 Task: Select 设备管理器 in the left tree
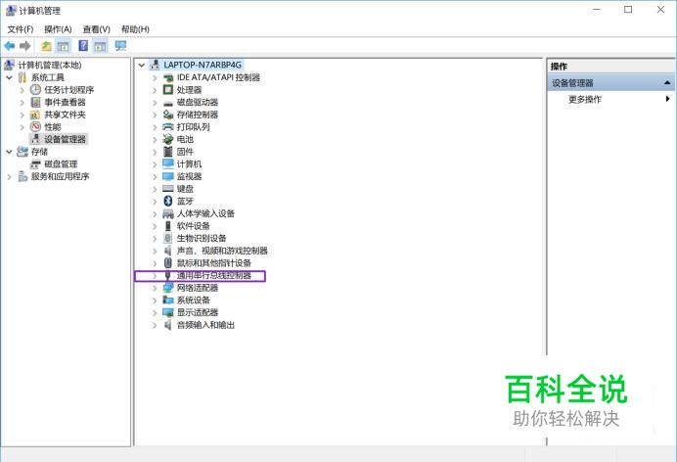click(65, 139)
